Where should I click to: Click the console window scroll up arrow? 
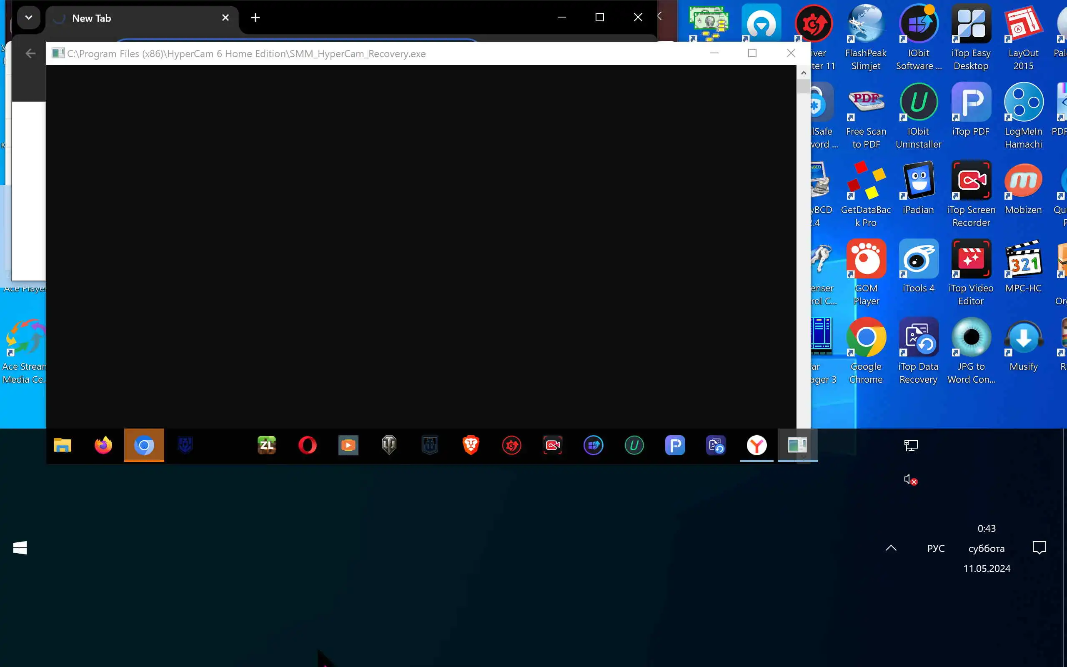[803, 73]
